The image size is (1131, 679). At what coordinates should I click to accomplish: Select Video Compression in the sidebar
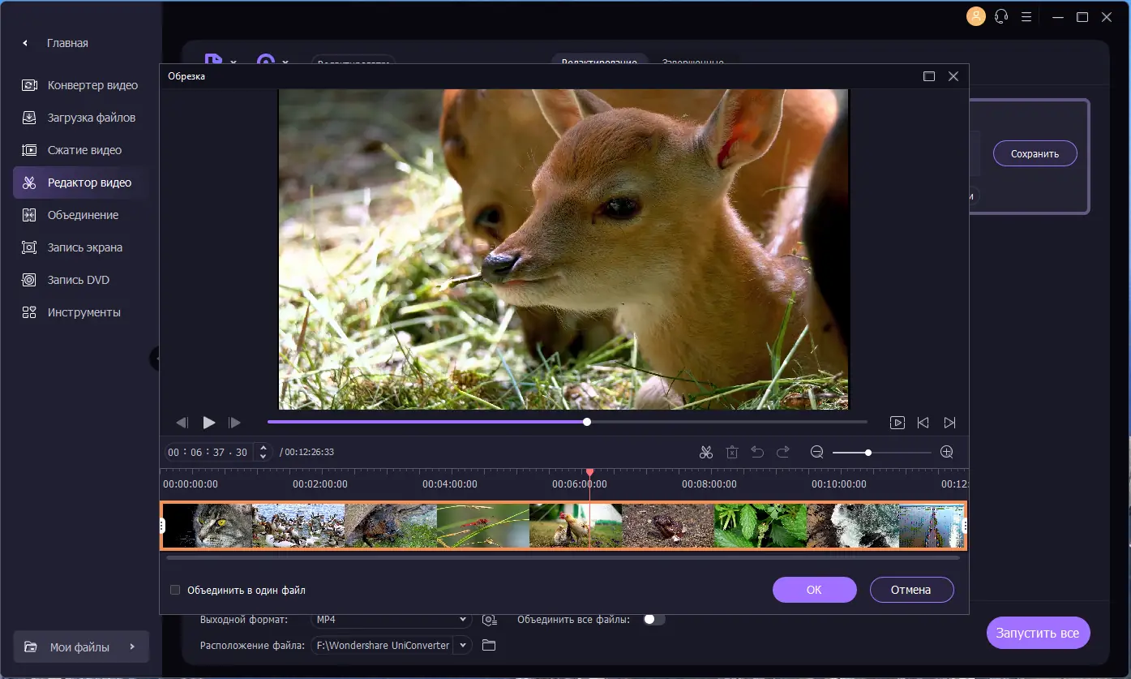click(x=84, y=150)
